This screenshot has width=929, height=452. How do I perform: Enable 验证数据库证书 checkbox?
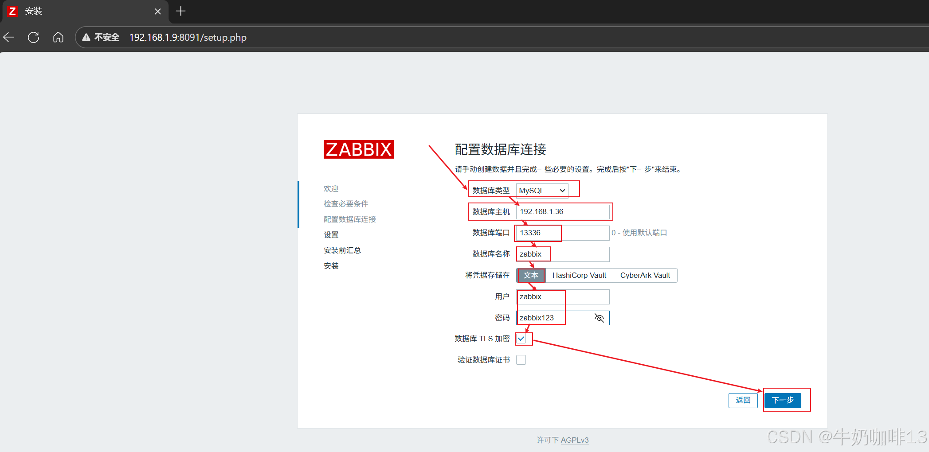[x=521, y=360]
